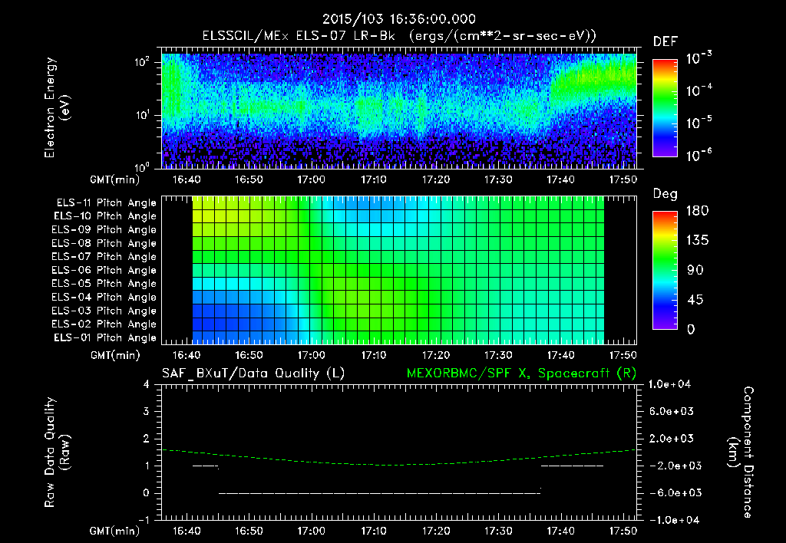Click the 10^-6 value on DEF scale
786x543 pixels.
tap(698, 155)
